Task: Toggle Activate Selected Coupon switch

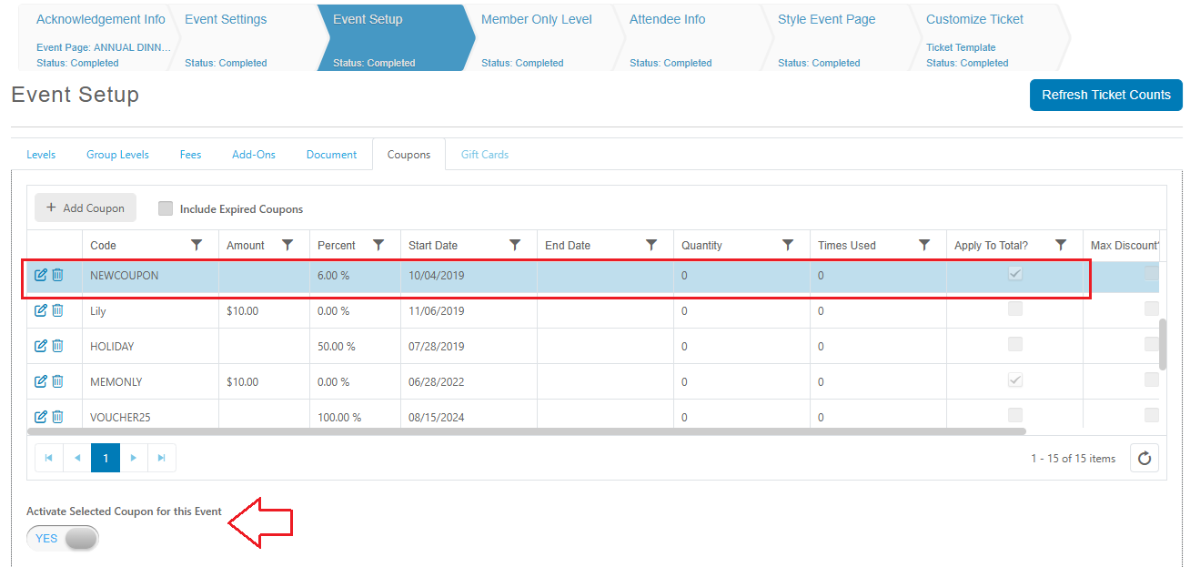Action: point(63,538)
